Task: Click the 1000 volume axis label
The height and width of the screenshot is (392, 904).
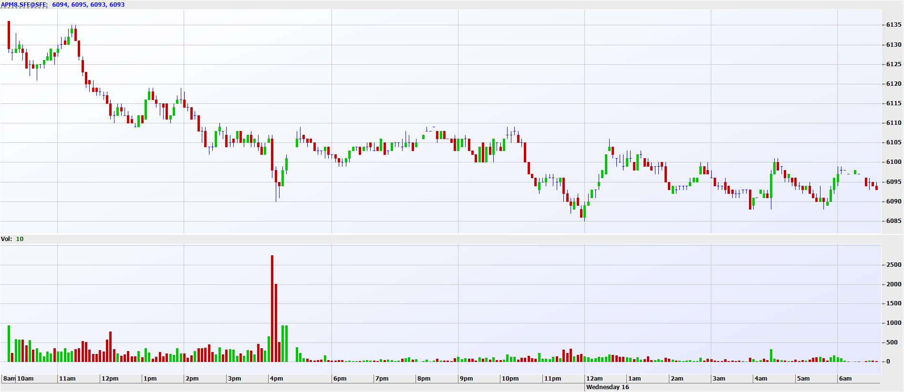Action: (x=894, y=323)
